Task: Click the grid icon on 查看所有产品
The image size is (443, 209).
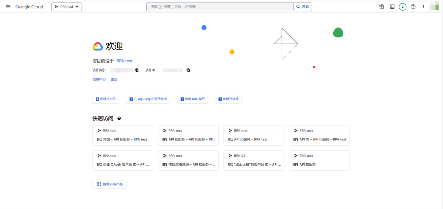Action: click(x=99, y=184)
